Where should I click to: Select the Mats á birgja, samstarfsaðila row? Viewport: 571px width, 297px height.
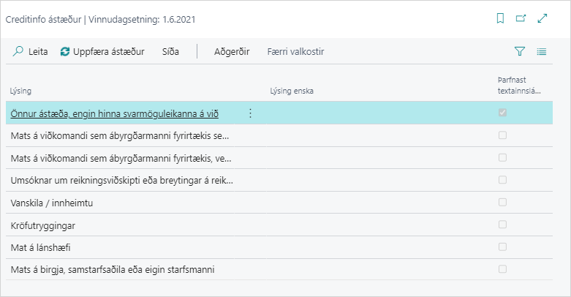click(x=113, y=270)
